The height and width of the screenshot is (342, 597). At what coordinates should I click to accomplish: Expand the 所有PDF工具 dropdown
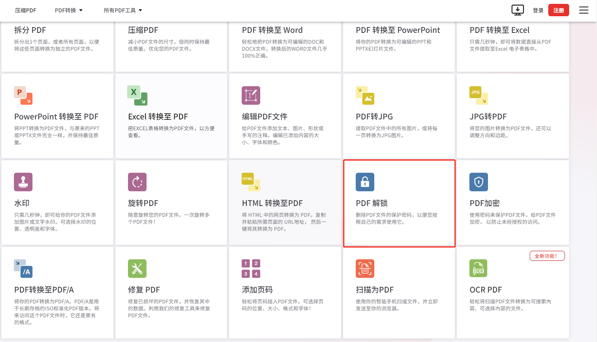pos(123,10)
